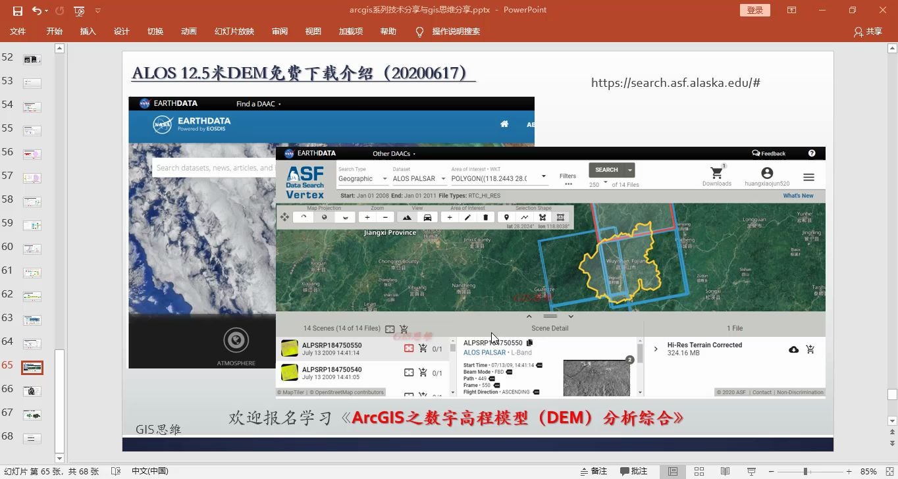Click the zoom slider handle
This screenshot has height=479, width=898.
click(806, 471)
